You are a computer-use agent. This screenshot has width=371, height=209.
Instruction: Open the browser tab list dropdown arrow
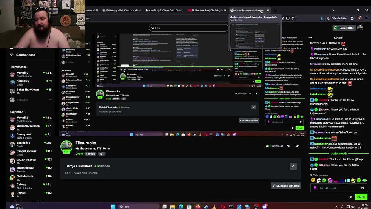click(333, 10)
